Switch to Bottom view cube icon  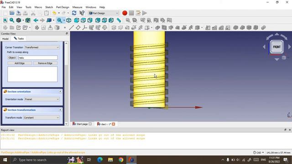[x=104, y=20]
